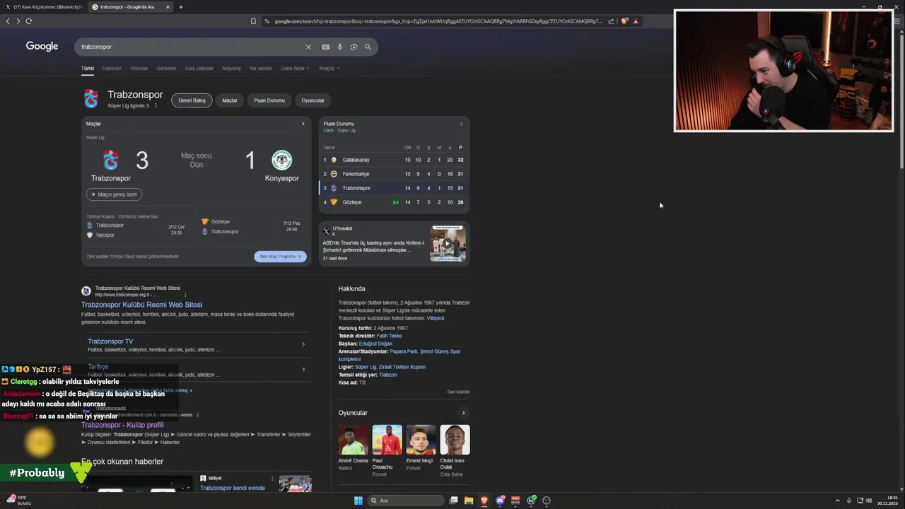Select the Oyuncular chip
Screen dimensions: 905x509
[x=313, y=100]
